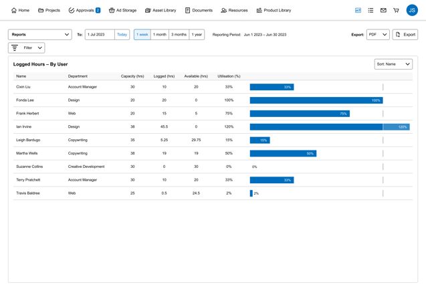Open the PDF export format dropdown
Viewport: 426px width, 299px height.
tap(378, 35)
